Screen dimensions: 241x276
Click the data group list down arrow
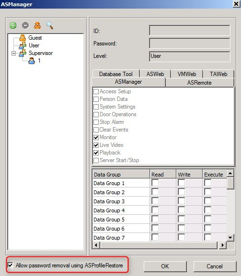point(230,237)
